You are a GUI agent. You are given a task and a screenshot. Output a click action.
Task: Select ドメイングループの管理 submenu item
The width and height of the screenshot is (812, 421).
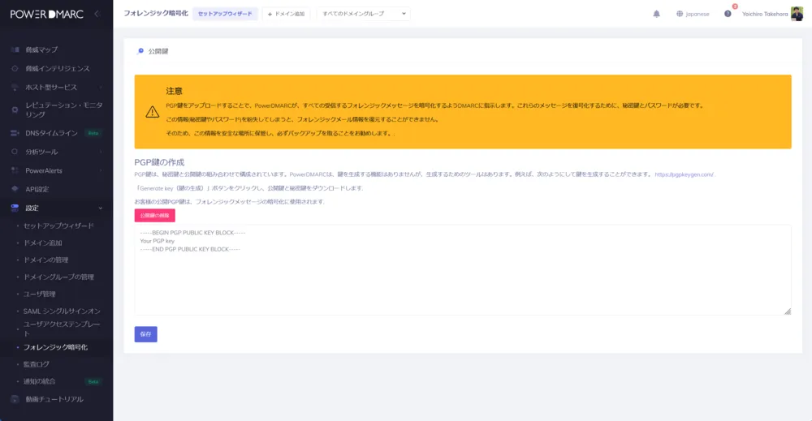click(58, 277)
